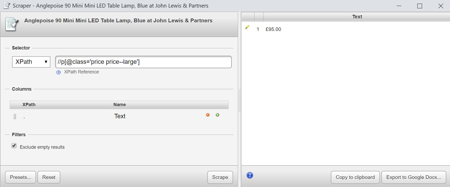
Task: Grab the drag handle of Text column row
Action: [x=15, y=117]
